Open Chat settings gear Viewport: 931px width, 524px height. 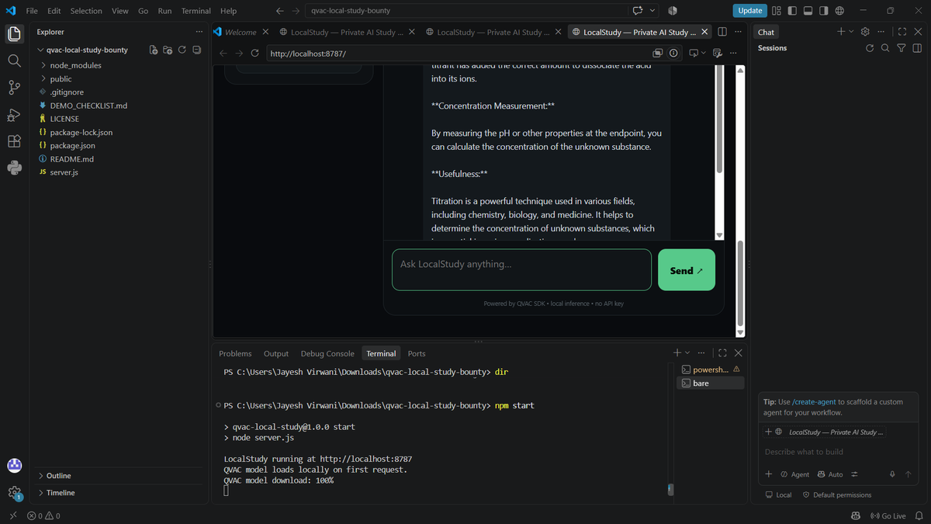(865, 32)
